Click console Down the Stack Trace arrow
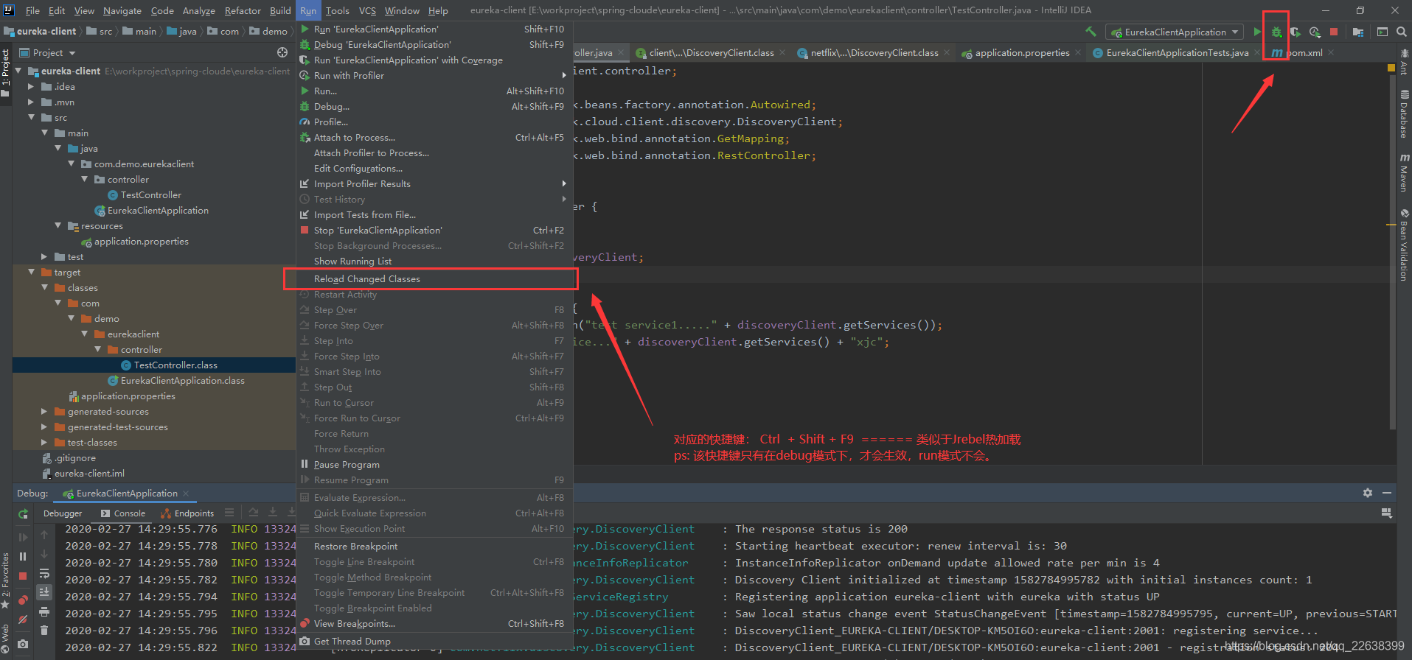The width and height of the screenshot is (1412, 660). pyautogui.click(x=44, y=554)
